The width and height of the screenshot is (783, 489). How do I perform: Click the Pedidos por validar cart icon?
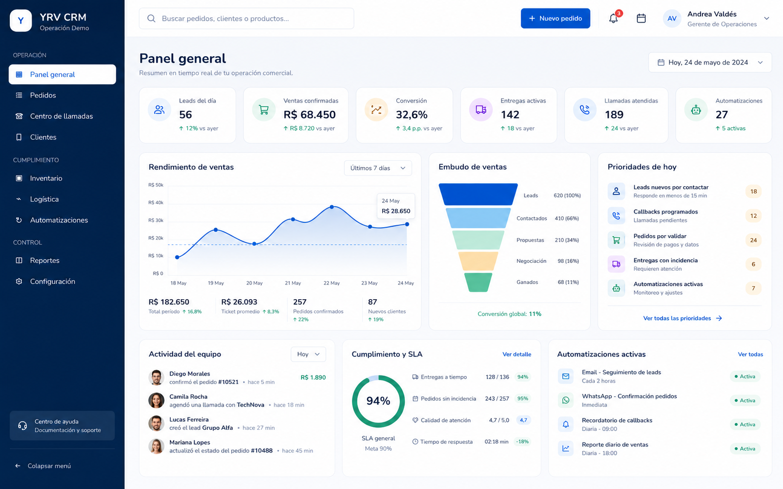coord(616,240)
